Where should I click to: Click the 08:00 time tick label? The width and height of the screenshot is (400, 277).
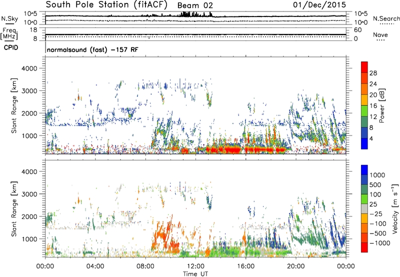tap(145, 266)
